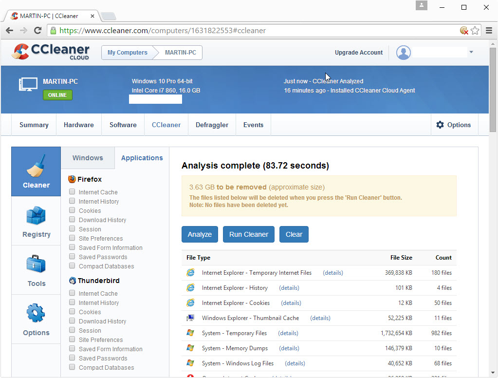Viewport: 498px width, 378px height.
Task: Check Firefox Cookies
Action: (72, 210)
